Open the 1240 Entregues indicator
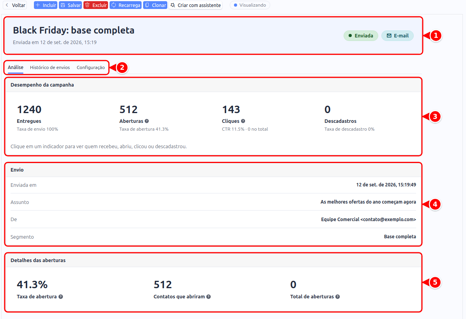This screenshot has height=319, width=466. coord(37,118)
